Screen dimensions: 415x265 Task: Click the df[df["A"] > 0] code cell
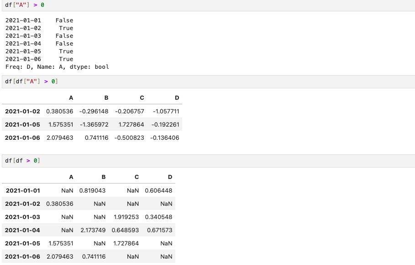pyautogui.click(x=208, y=82)
